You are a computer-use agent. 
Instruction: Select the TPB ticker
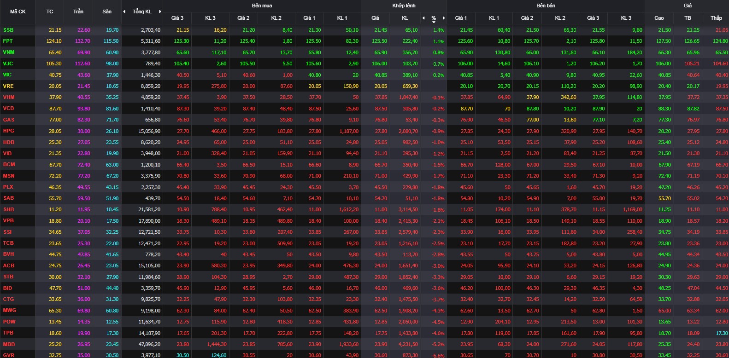click(x=8, y=333)
